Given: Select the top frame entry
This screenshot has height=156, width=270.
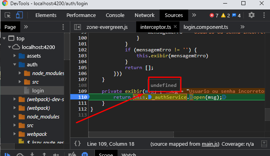Looking at the screenshot, I should [20, 39].
